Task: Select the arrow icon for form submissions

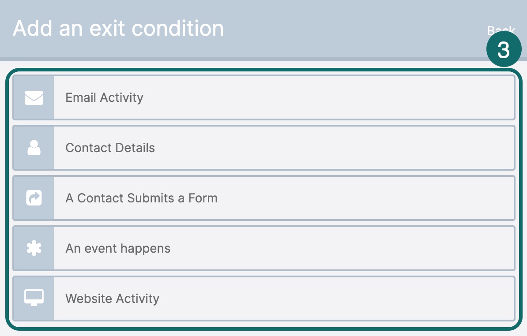Action: tap(34, 198)
